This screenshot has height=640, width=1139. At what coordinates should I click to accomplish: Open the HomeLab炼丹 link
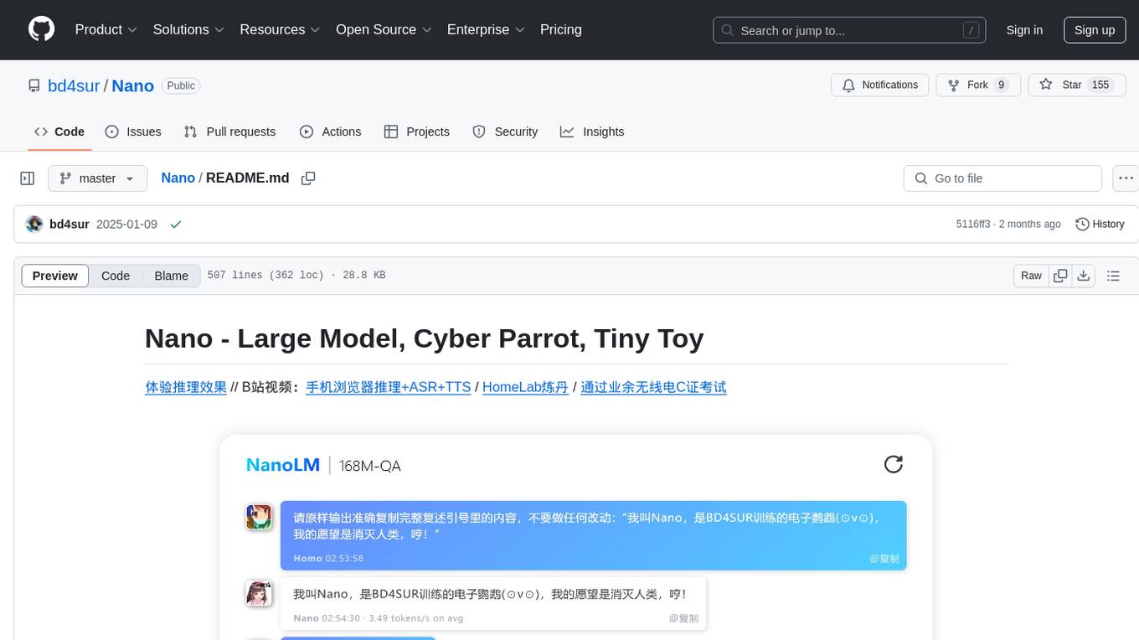[x=525, y=387]
